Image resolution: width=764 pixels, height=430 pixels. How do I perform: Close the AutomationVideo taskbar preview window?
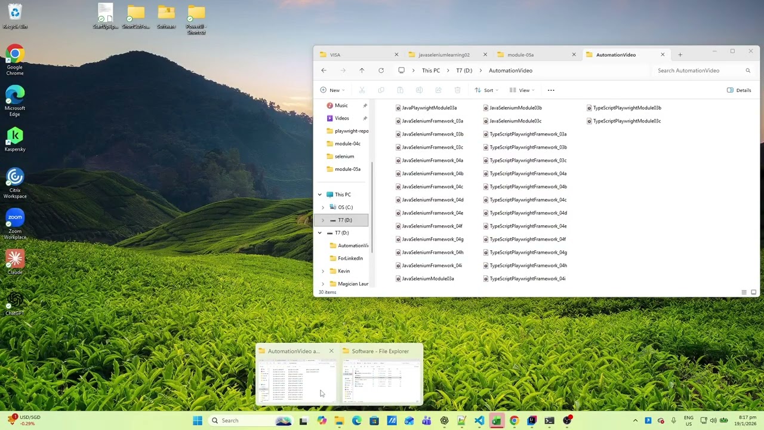pyautogui.click(x=331, y=351)
